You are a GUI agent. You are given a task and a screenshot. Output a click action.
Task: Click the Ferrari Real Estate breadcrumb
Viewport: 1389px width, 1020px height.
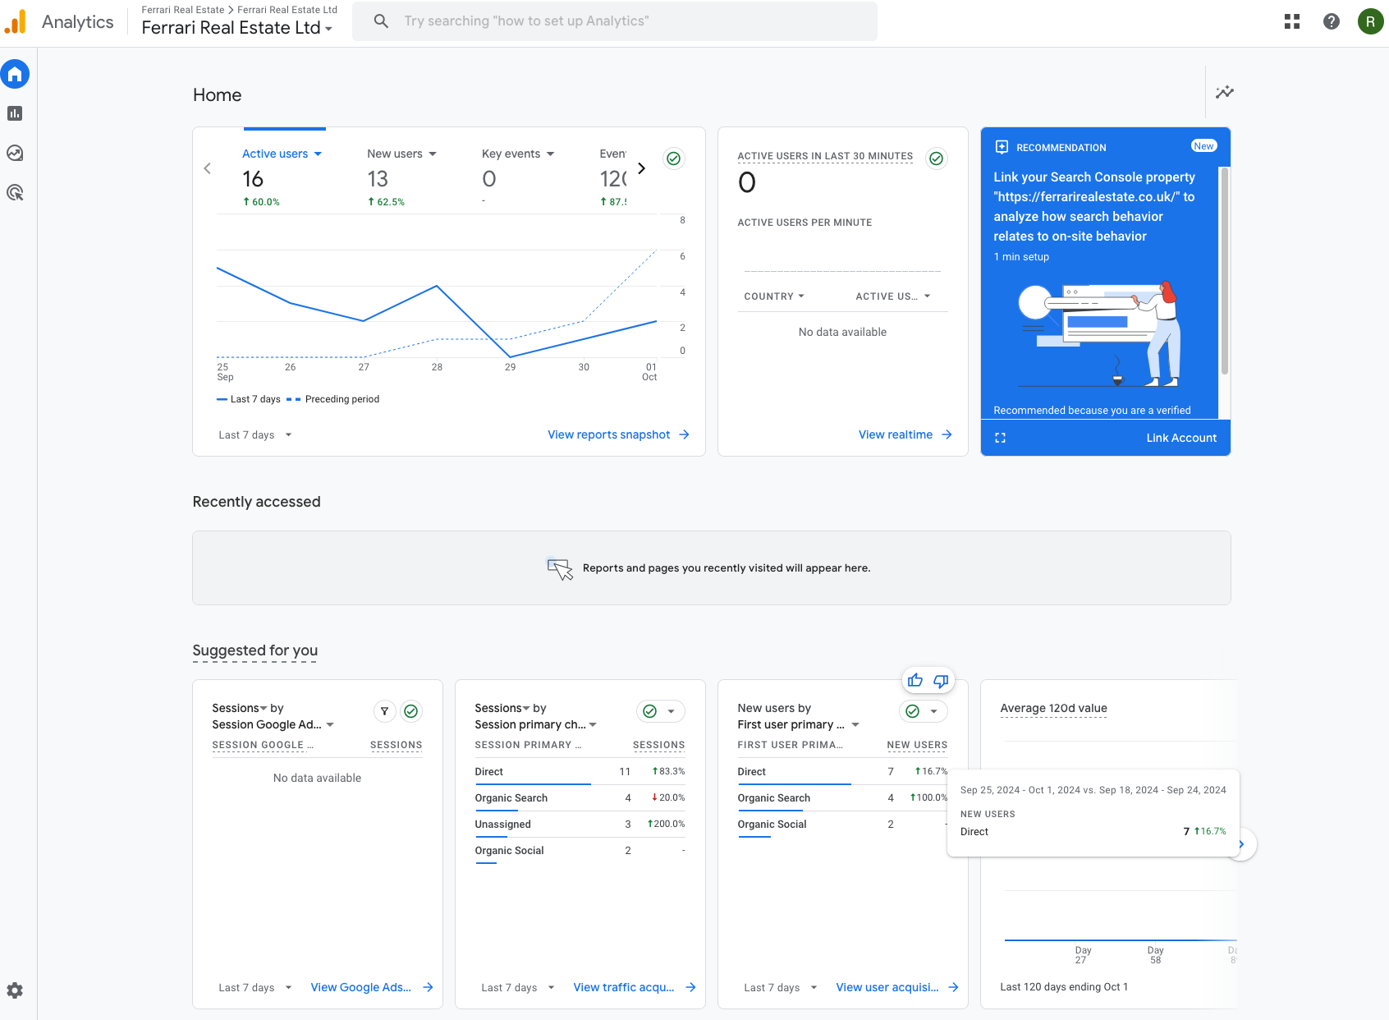click(x=182, y=10)
